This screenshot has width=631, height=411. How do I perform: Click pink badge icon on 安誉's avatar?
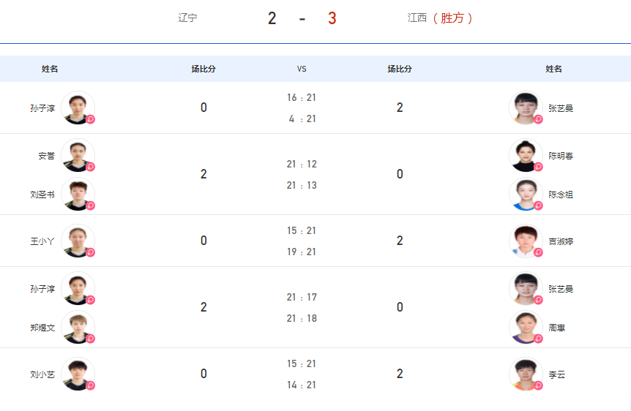[x=91, y=167]
